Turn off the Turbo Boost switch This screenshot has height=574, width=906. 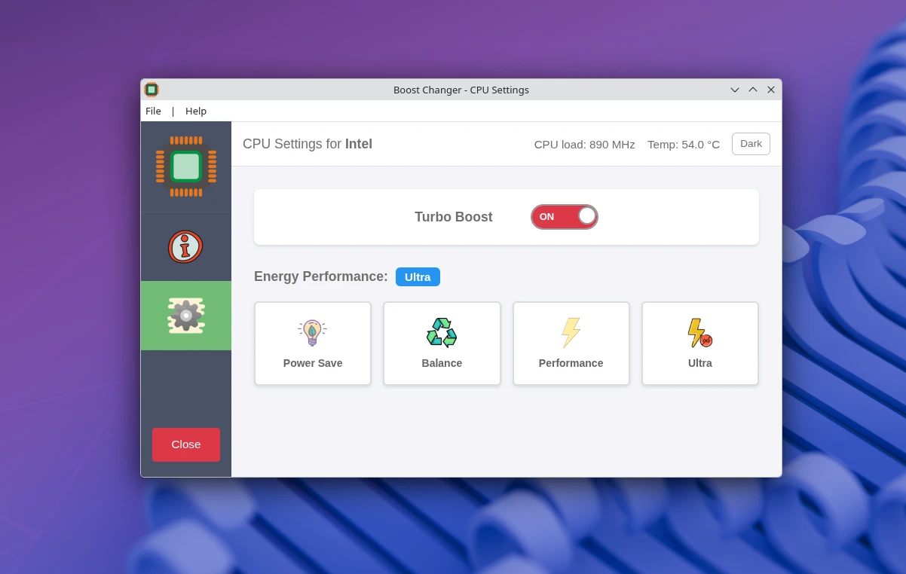tap(564, 217)
